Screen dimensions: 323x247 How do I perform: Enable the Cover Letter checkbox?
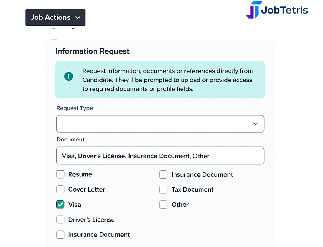point(60,189)
